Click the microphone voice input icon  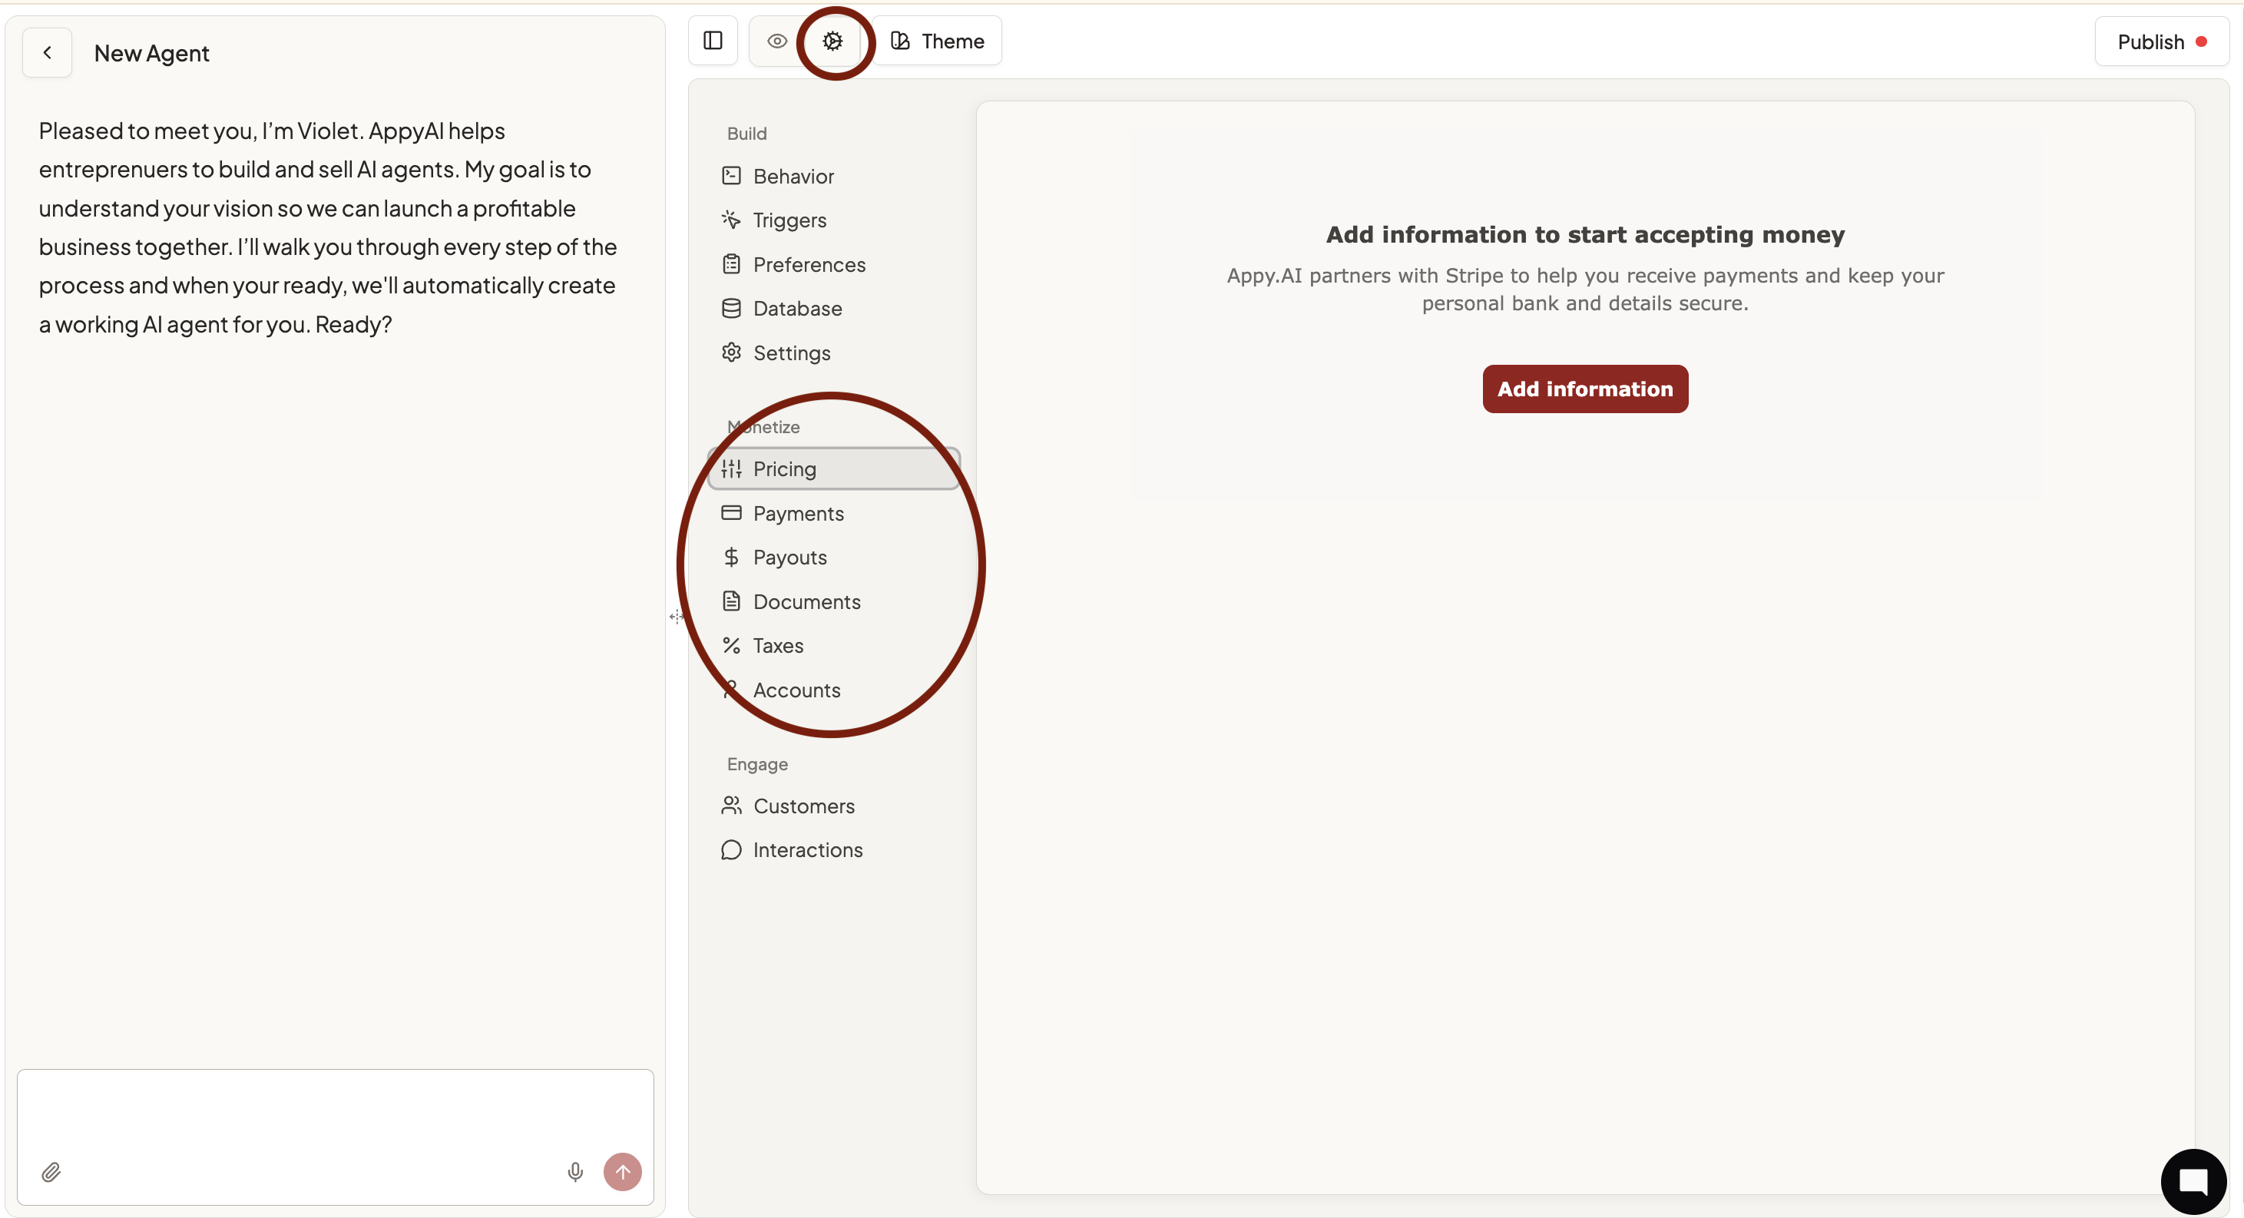click(x=575, y=1172)
